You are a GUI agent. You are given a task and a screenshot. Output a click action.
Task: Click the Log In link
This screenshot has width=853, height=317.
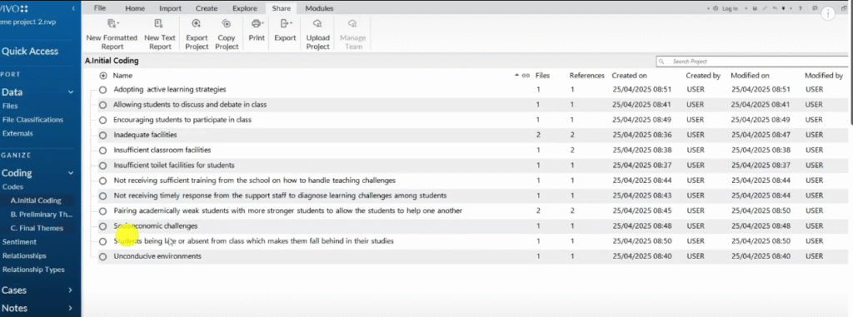pyautogui.click(x=730, y=8)
